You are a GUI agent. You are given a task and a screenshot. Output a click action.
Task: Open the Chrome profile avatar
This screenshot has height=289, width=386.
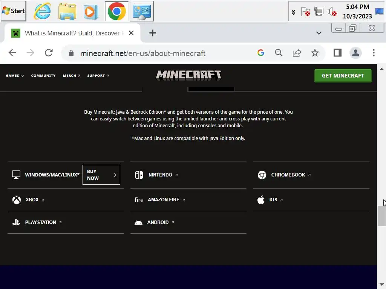point(355,53)
